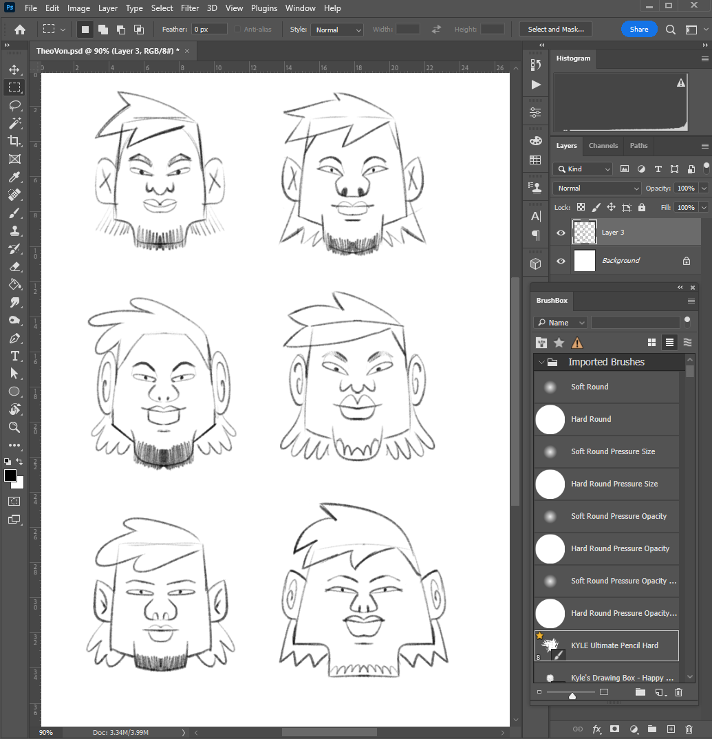
Task: Adjust the BrushBox thumbnail size slider
Action: [572, 696]
